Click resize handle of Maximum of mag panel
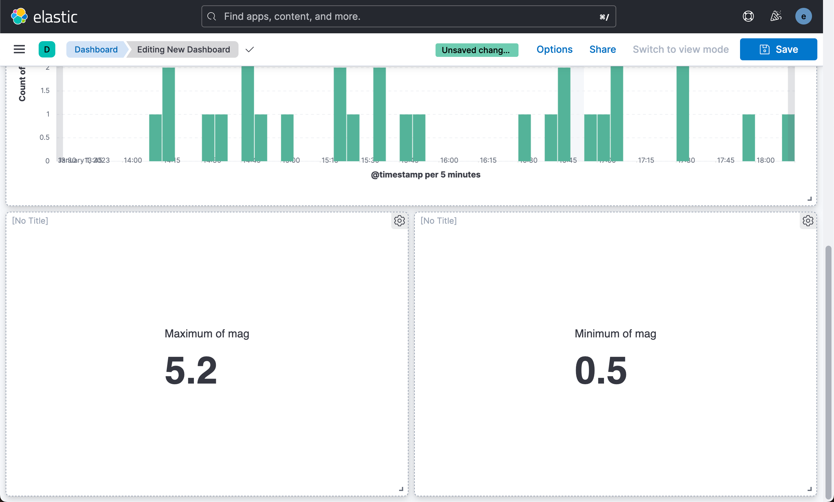The width and height of the screenshot is (834, 502). coord(401,489)
